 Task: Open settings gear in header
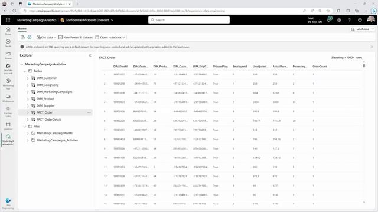[x=339, y=20]
